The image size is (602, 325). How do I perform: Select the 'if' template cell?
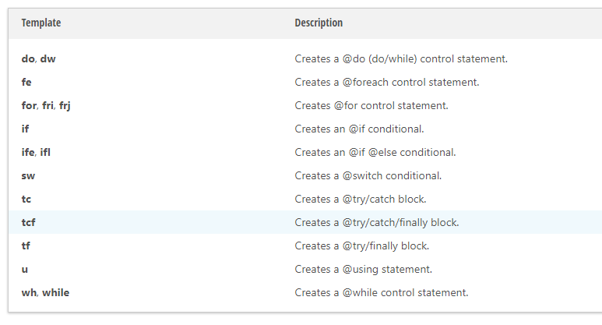tap(25, 129)
